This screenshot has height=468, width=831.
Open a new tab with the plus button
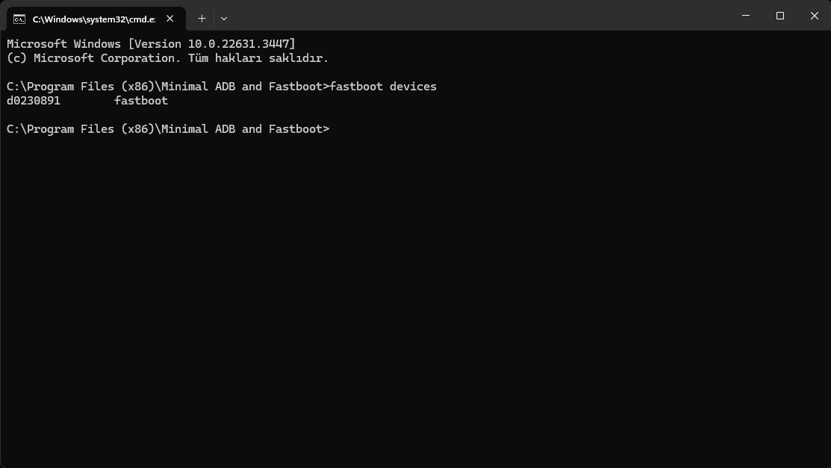click(x=202, y=18)
